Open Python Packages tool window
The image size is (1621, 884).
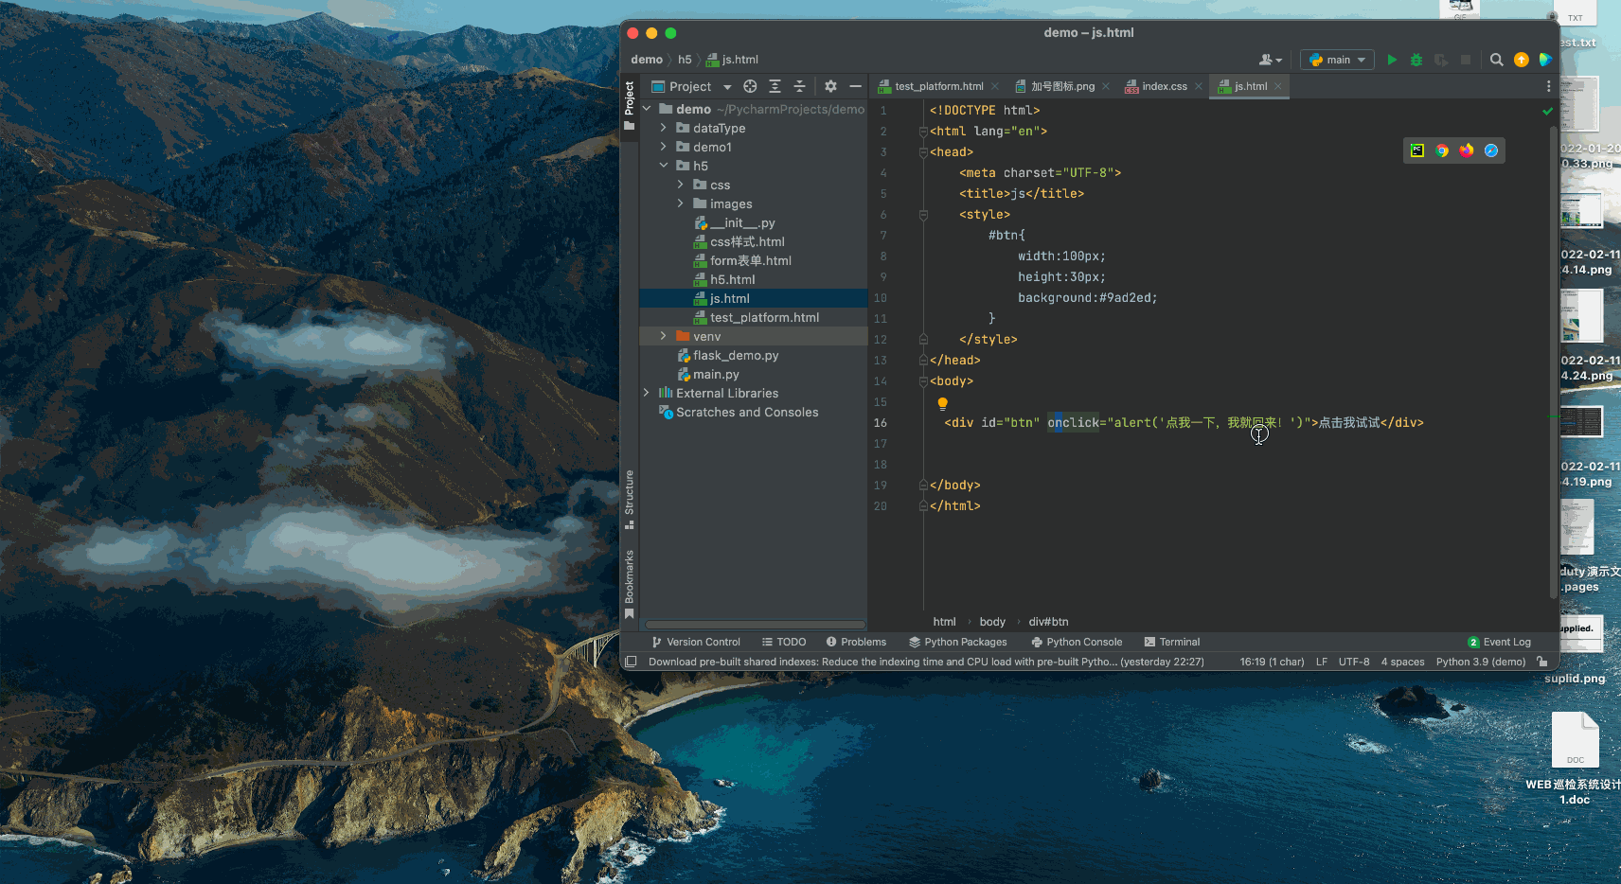(x=958, y=642)
